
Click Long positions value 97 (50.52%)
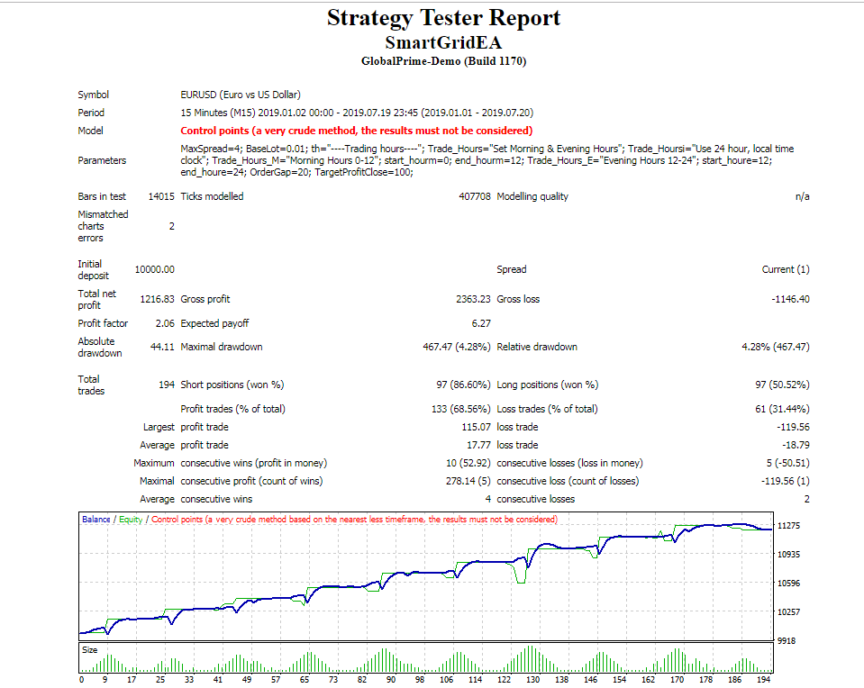pos(782,385)
